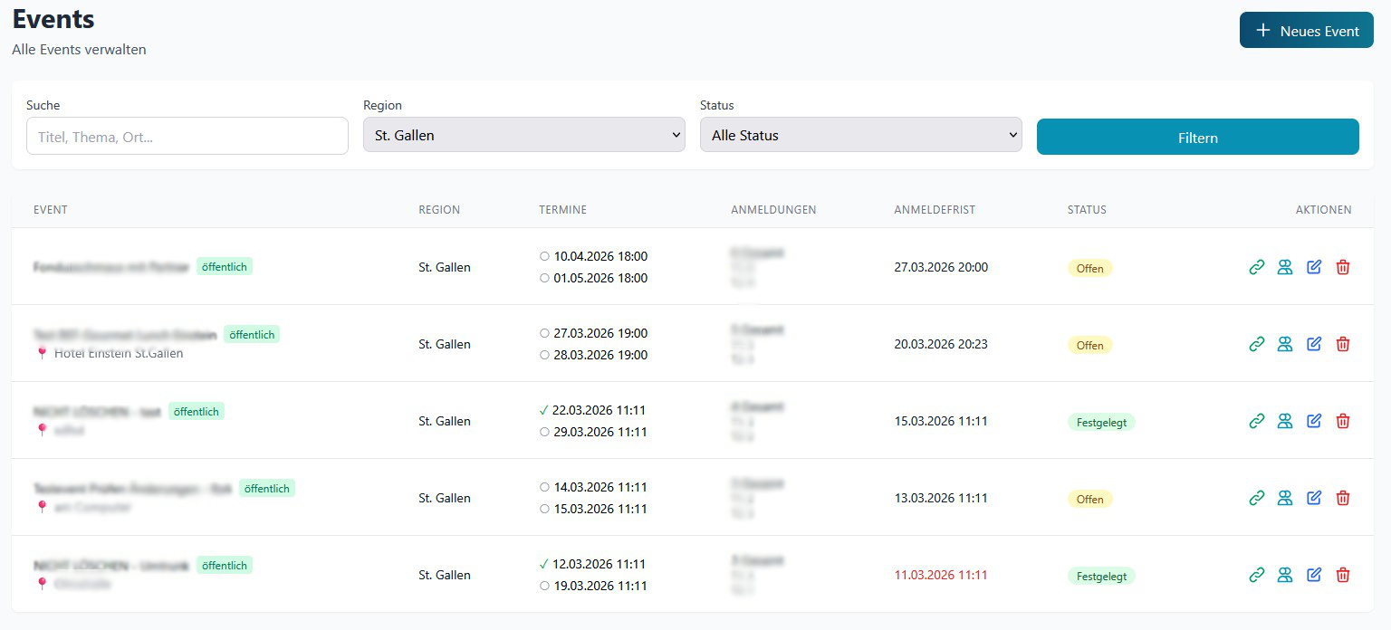Click the Filtern button
This screenshot has width=1391, height=630.
click(1197, 138)
